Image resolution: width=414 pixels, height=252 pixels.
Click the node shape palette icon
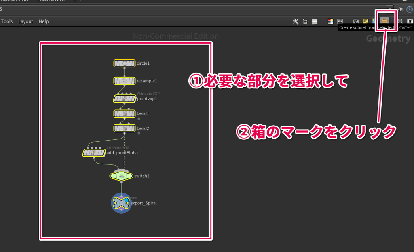340,21
